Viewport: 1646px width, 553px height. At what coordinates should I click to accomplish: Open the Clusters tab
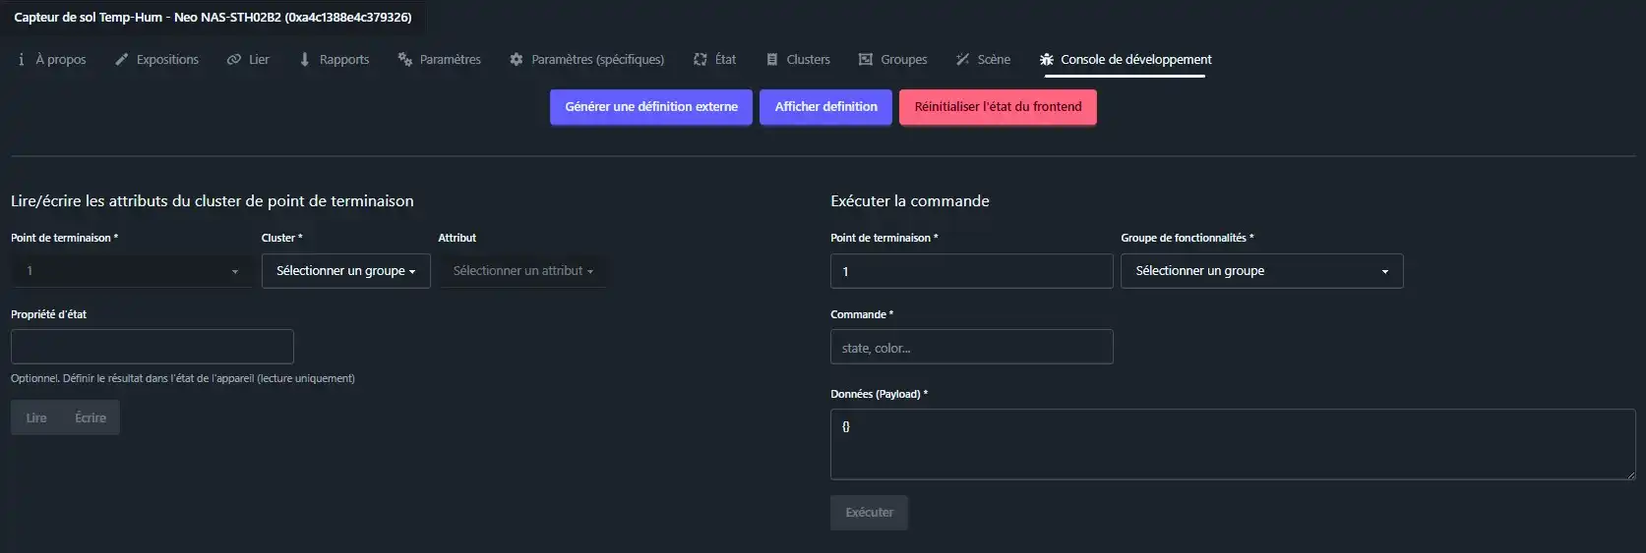point(798,60)
